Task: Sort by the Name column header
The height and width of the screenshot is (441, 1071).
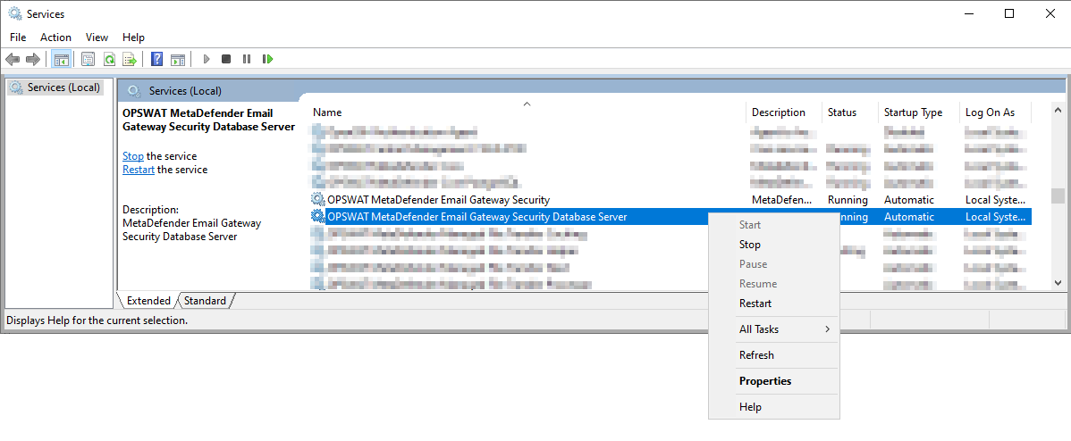Action: pos(527,112)
